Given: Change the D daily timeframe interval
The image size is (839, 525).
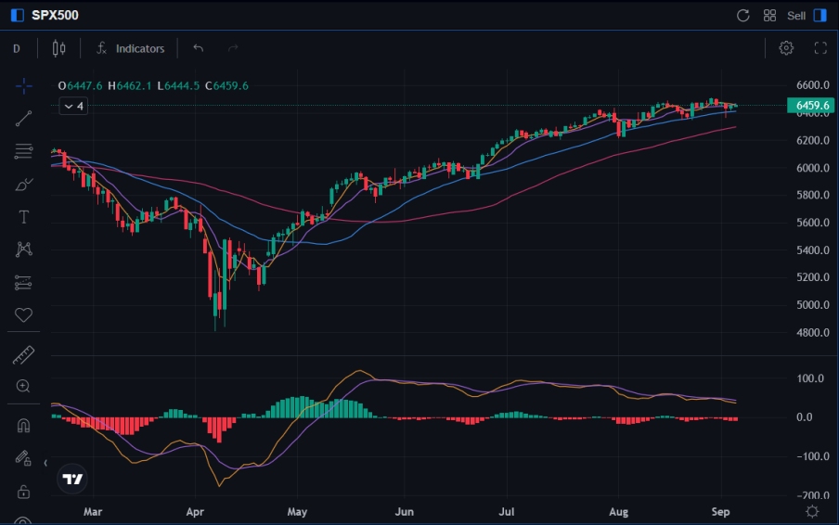Looking at the screenshot, I should point(17,48).
